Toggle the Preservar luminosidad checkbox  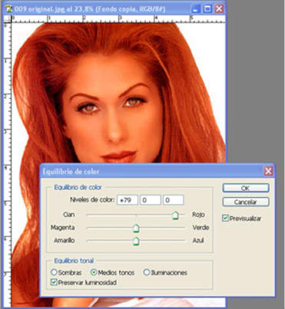(x=54, y=282)
